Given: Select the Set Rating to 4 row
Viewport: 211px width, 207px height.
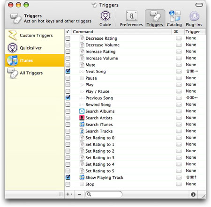Looking at the screenshot, I should click(x=135, y=164).
